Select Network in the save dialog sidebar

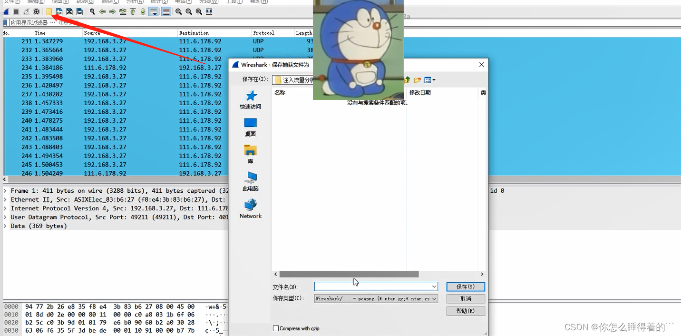(251, 209)
